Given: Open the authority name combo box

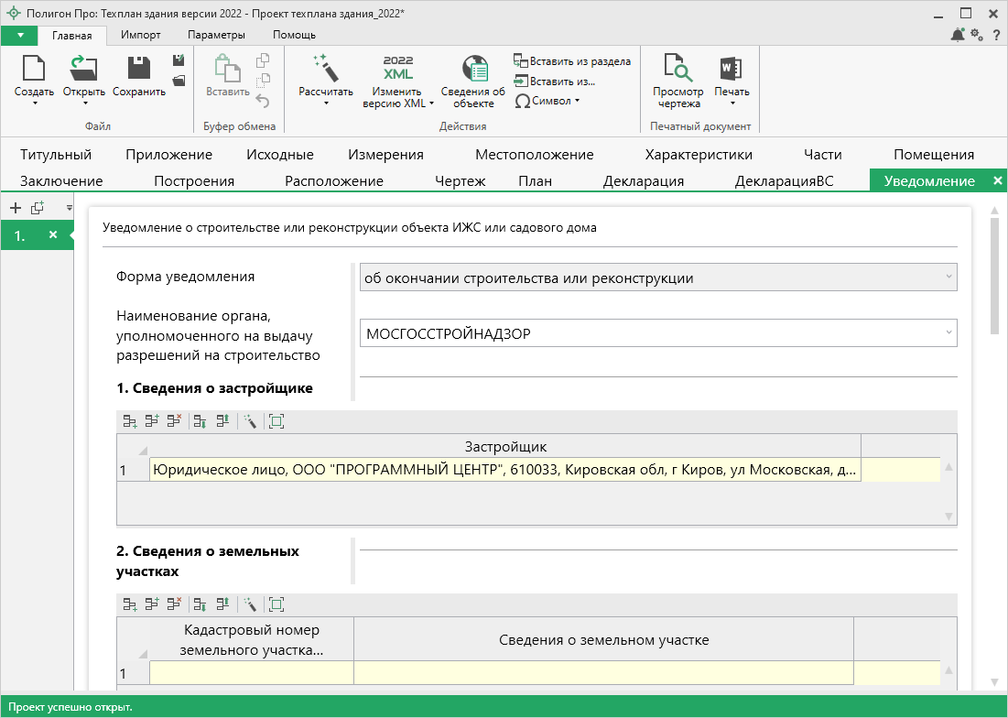Looking at the screenshot, I should (948, 334).
